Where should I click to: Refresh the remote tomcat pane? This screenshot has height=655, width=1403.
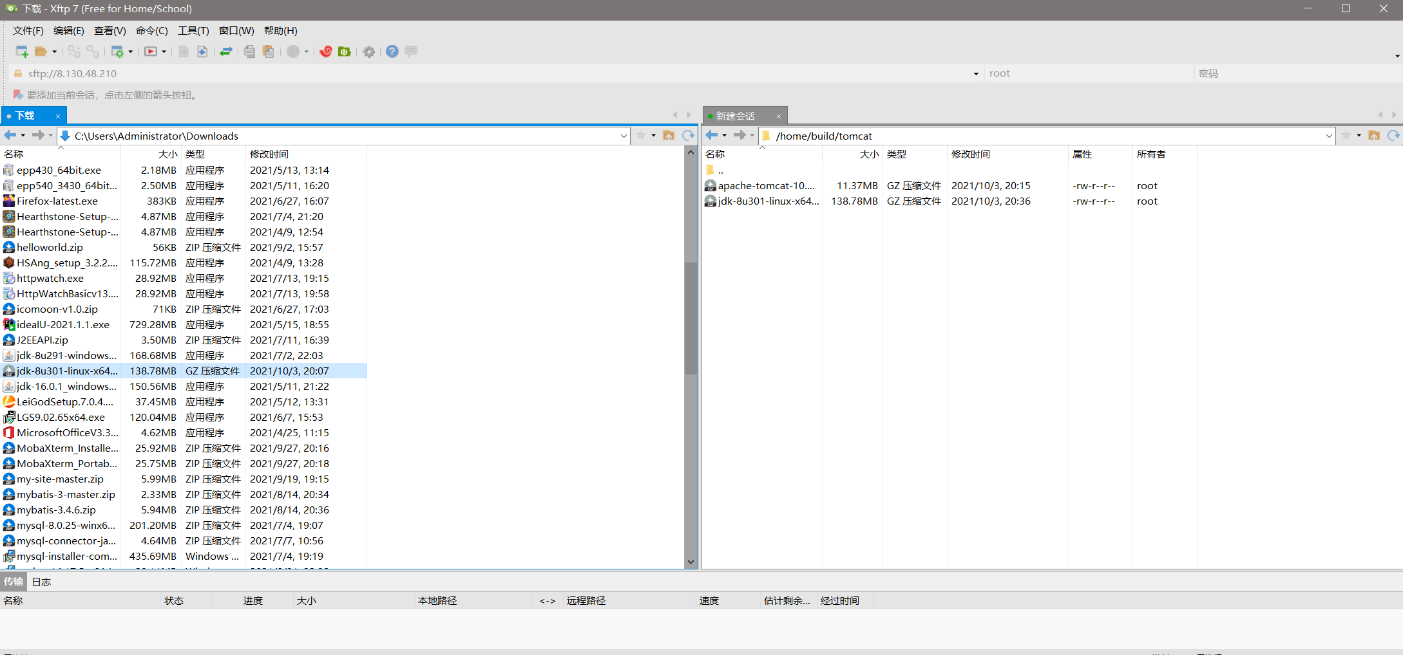click(x=1394, y=135)
